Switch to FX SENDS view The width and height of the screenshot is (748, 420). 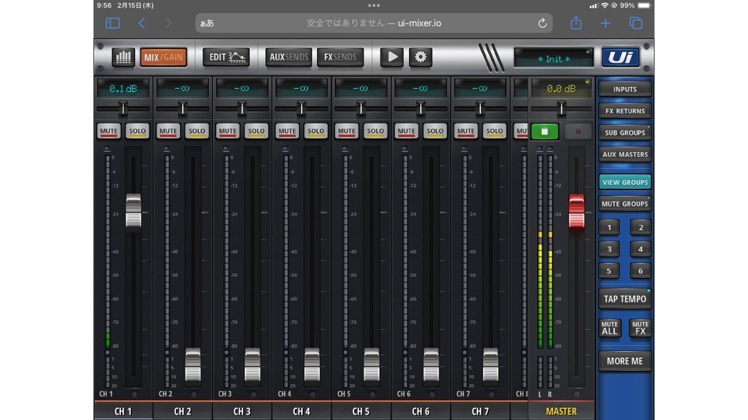pos(340,57)
